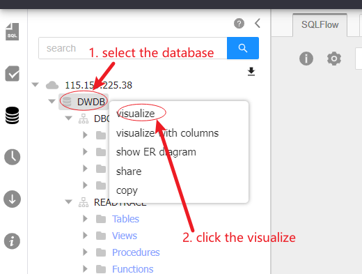Open the Procedures folder link

[x=136, y=252]
